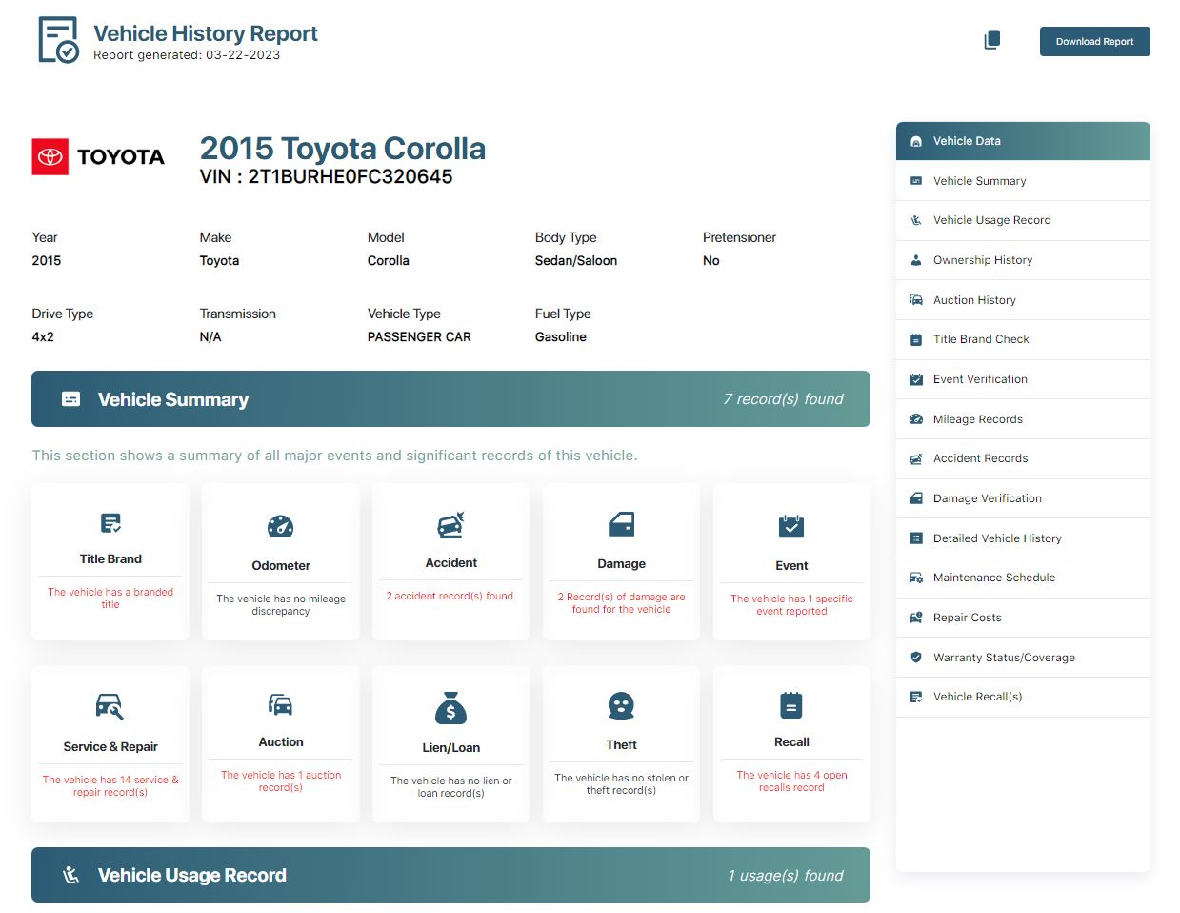Viewport: 1180px width, 913px height.
Task: Go to Maintenance Schedule sidebar item
Action: (x=1023, y=578)
